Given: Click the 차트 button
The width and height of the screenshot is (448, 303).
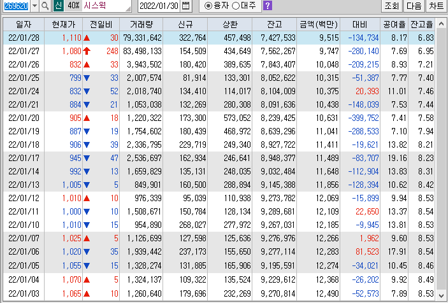Looking at the screenshot, I should 437,6.
